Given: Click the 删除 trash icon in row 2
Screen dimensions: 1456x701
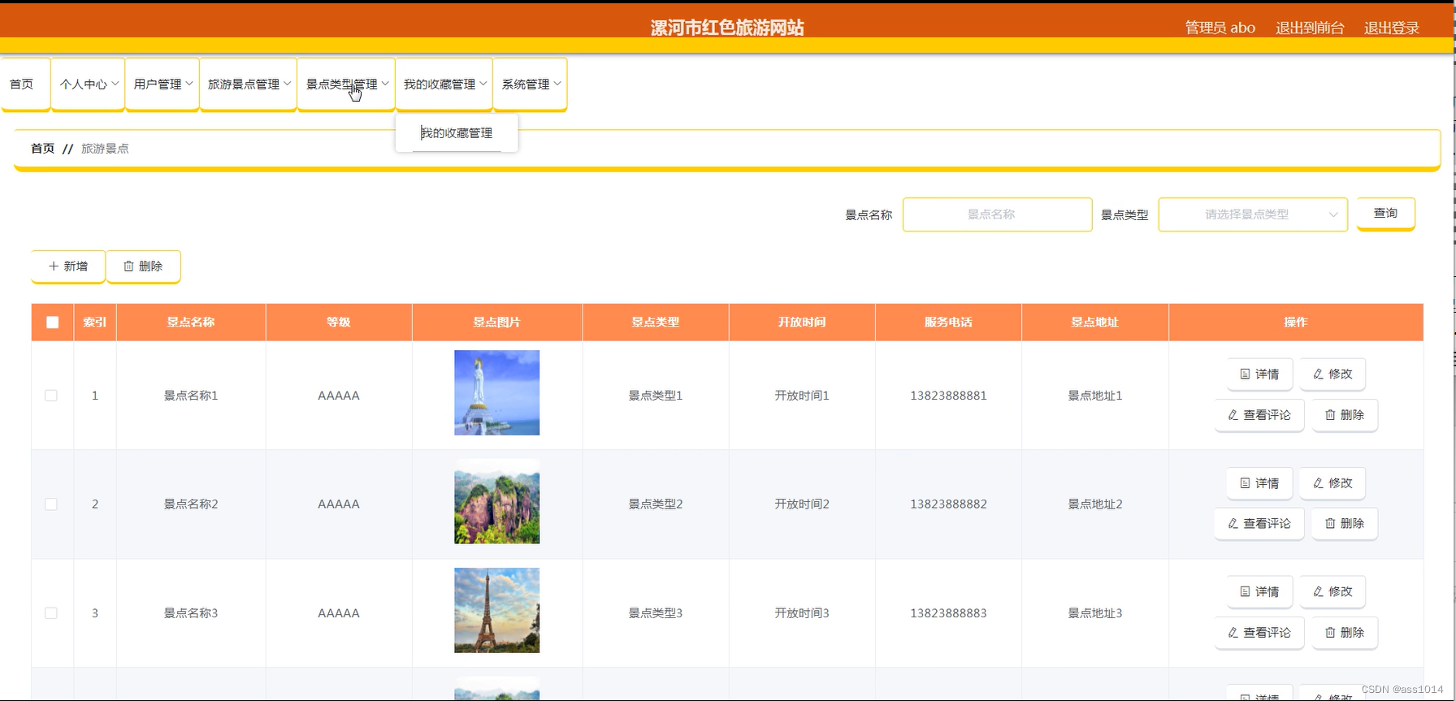Looking at the screenshot, I should [1330, 524].
